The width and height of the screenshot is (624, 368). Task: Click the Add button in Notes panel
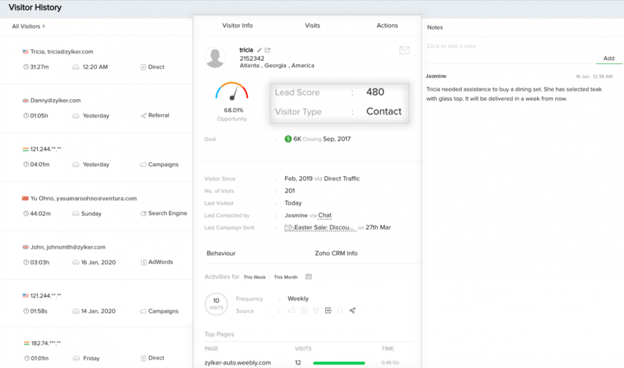coord(608,58)
